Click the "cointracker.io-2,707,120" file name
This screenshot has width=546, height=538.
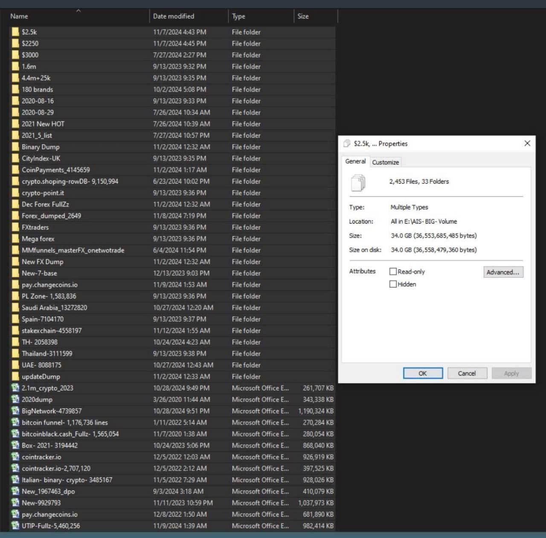click(56, 469)
